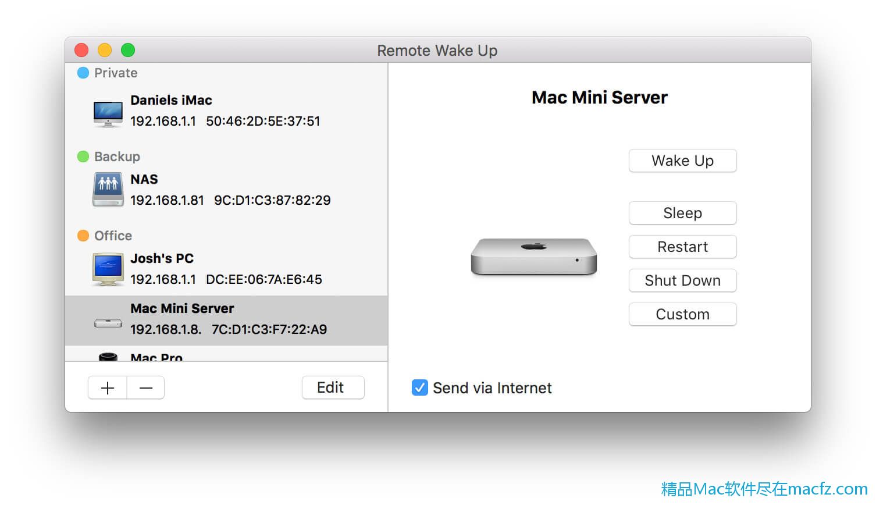Viewport: 876px width, 505px height.
Task: Open the Edit button for device list
Action: 333,387
